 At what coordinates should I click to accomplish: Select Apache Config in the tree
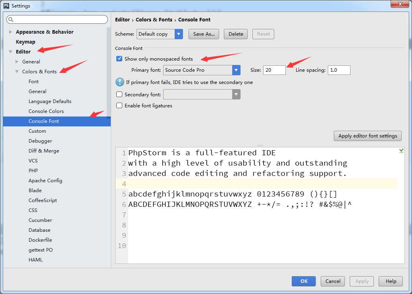(x=46, y=181)
